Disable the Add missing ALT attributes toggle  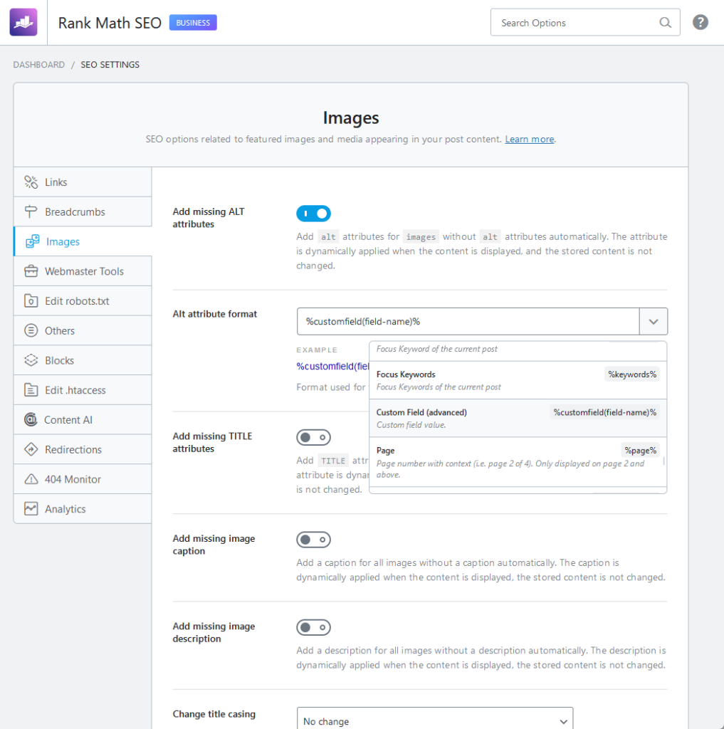pos(313,214)
